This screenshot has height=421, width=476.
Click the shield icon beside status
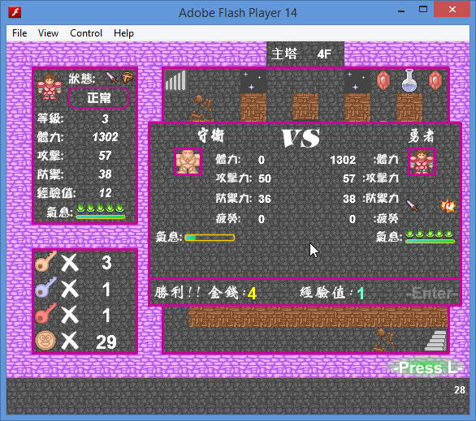pyautogui.click(x=128, y=78)
